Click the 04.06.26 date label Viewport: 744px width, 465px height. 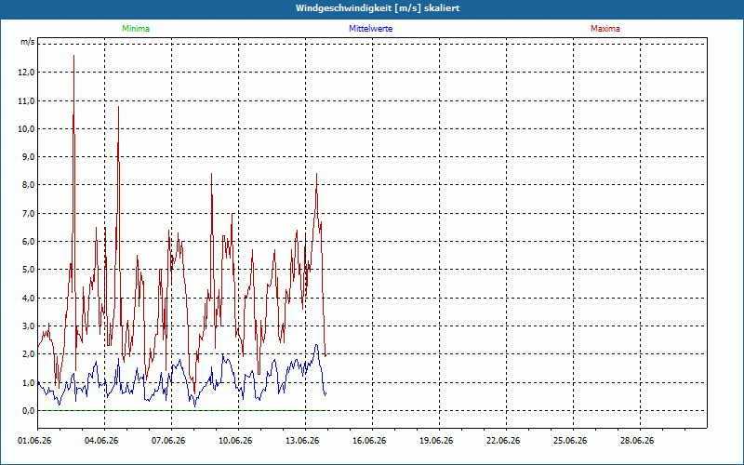point(101,441)
